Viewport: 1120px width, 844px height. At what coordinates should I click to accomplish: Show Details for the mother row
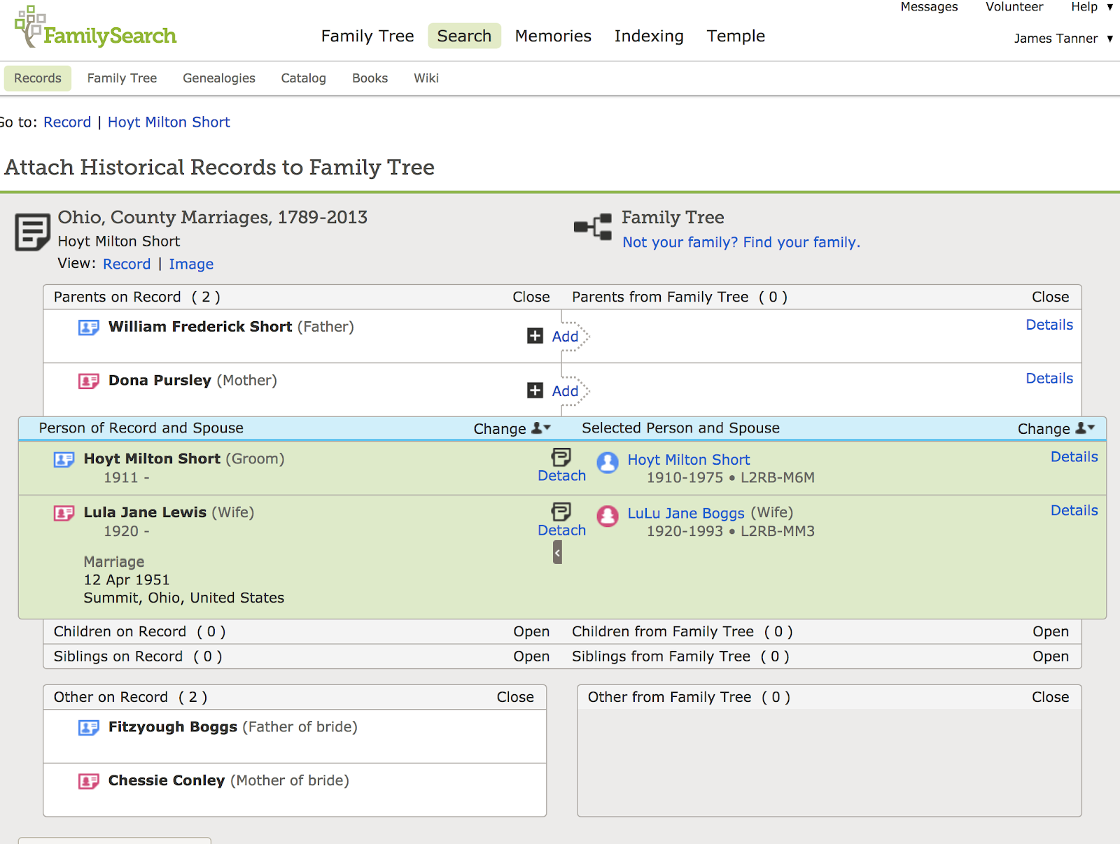(1049, 379)
